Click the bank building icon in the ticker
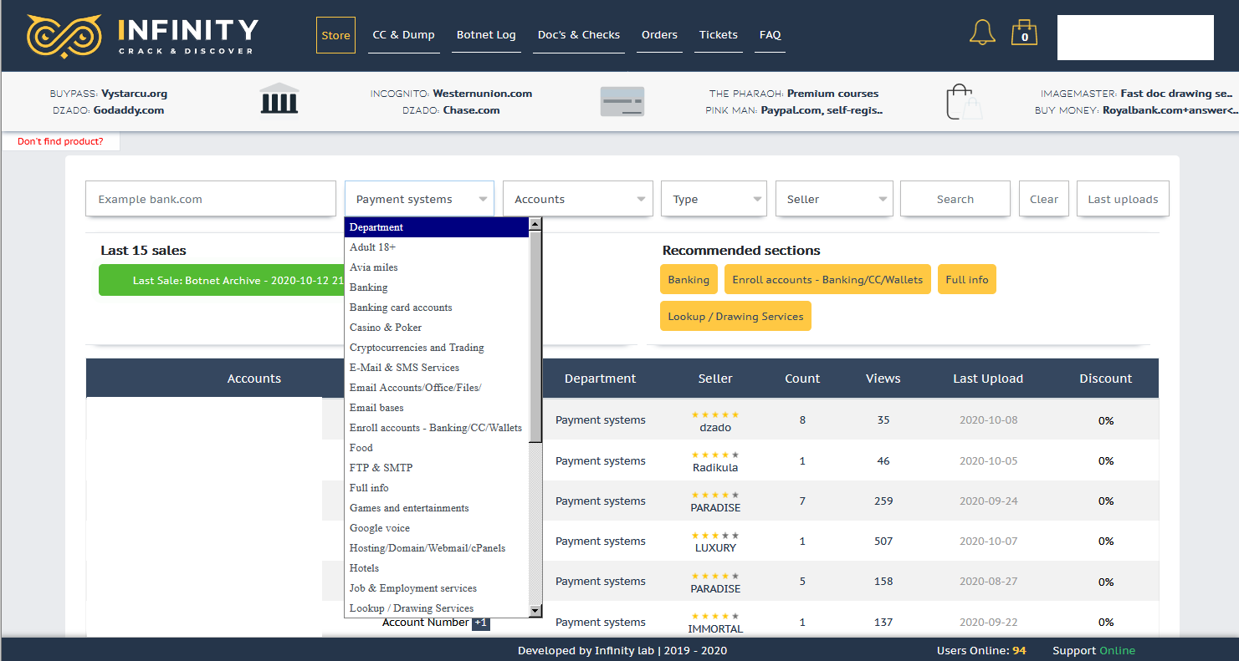Screen dimensions: 1239x661 pyautogui.click(x=279, y=99)
